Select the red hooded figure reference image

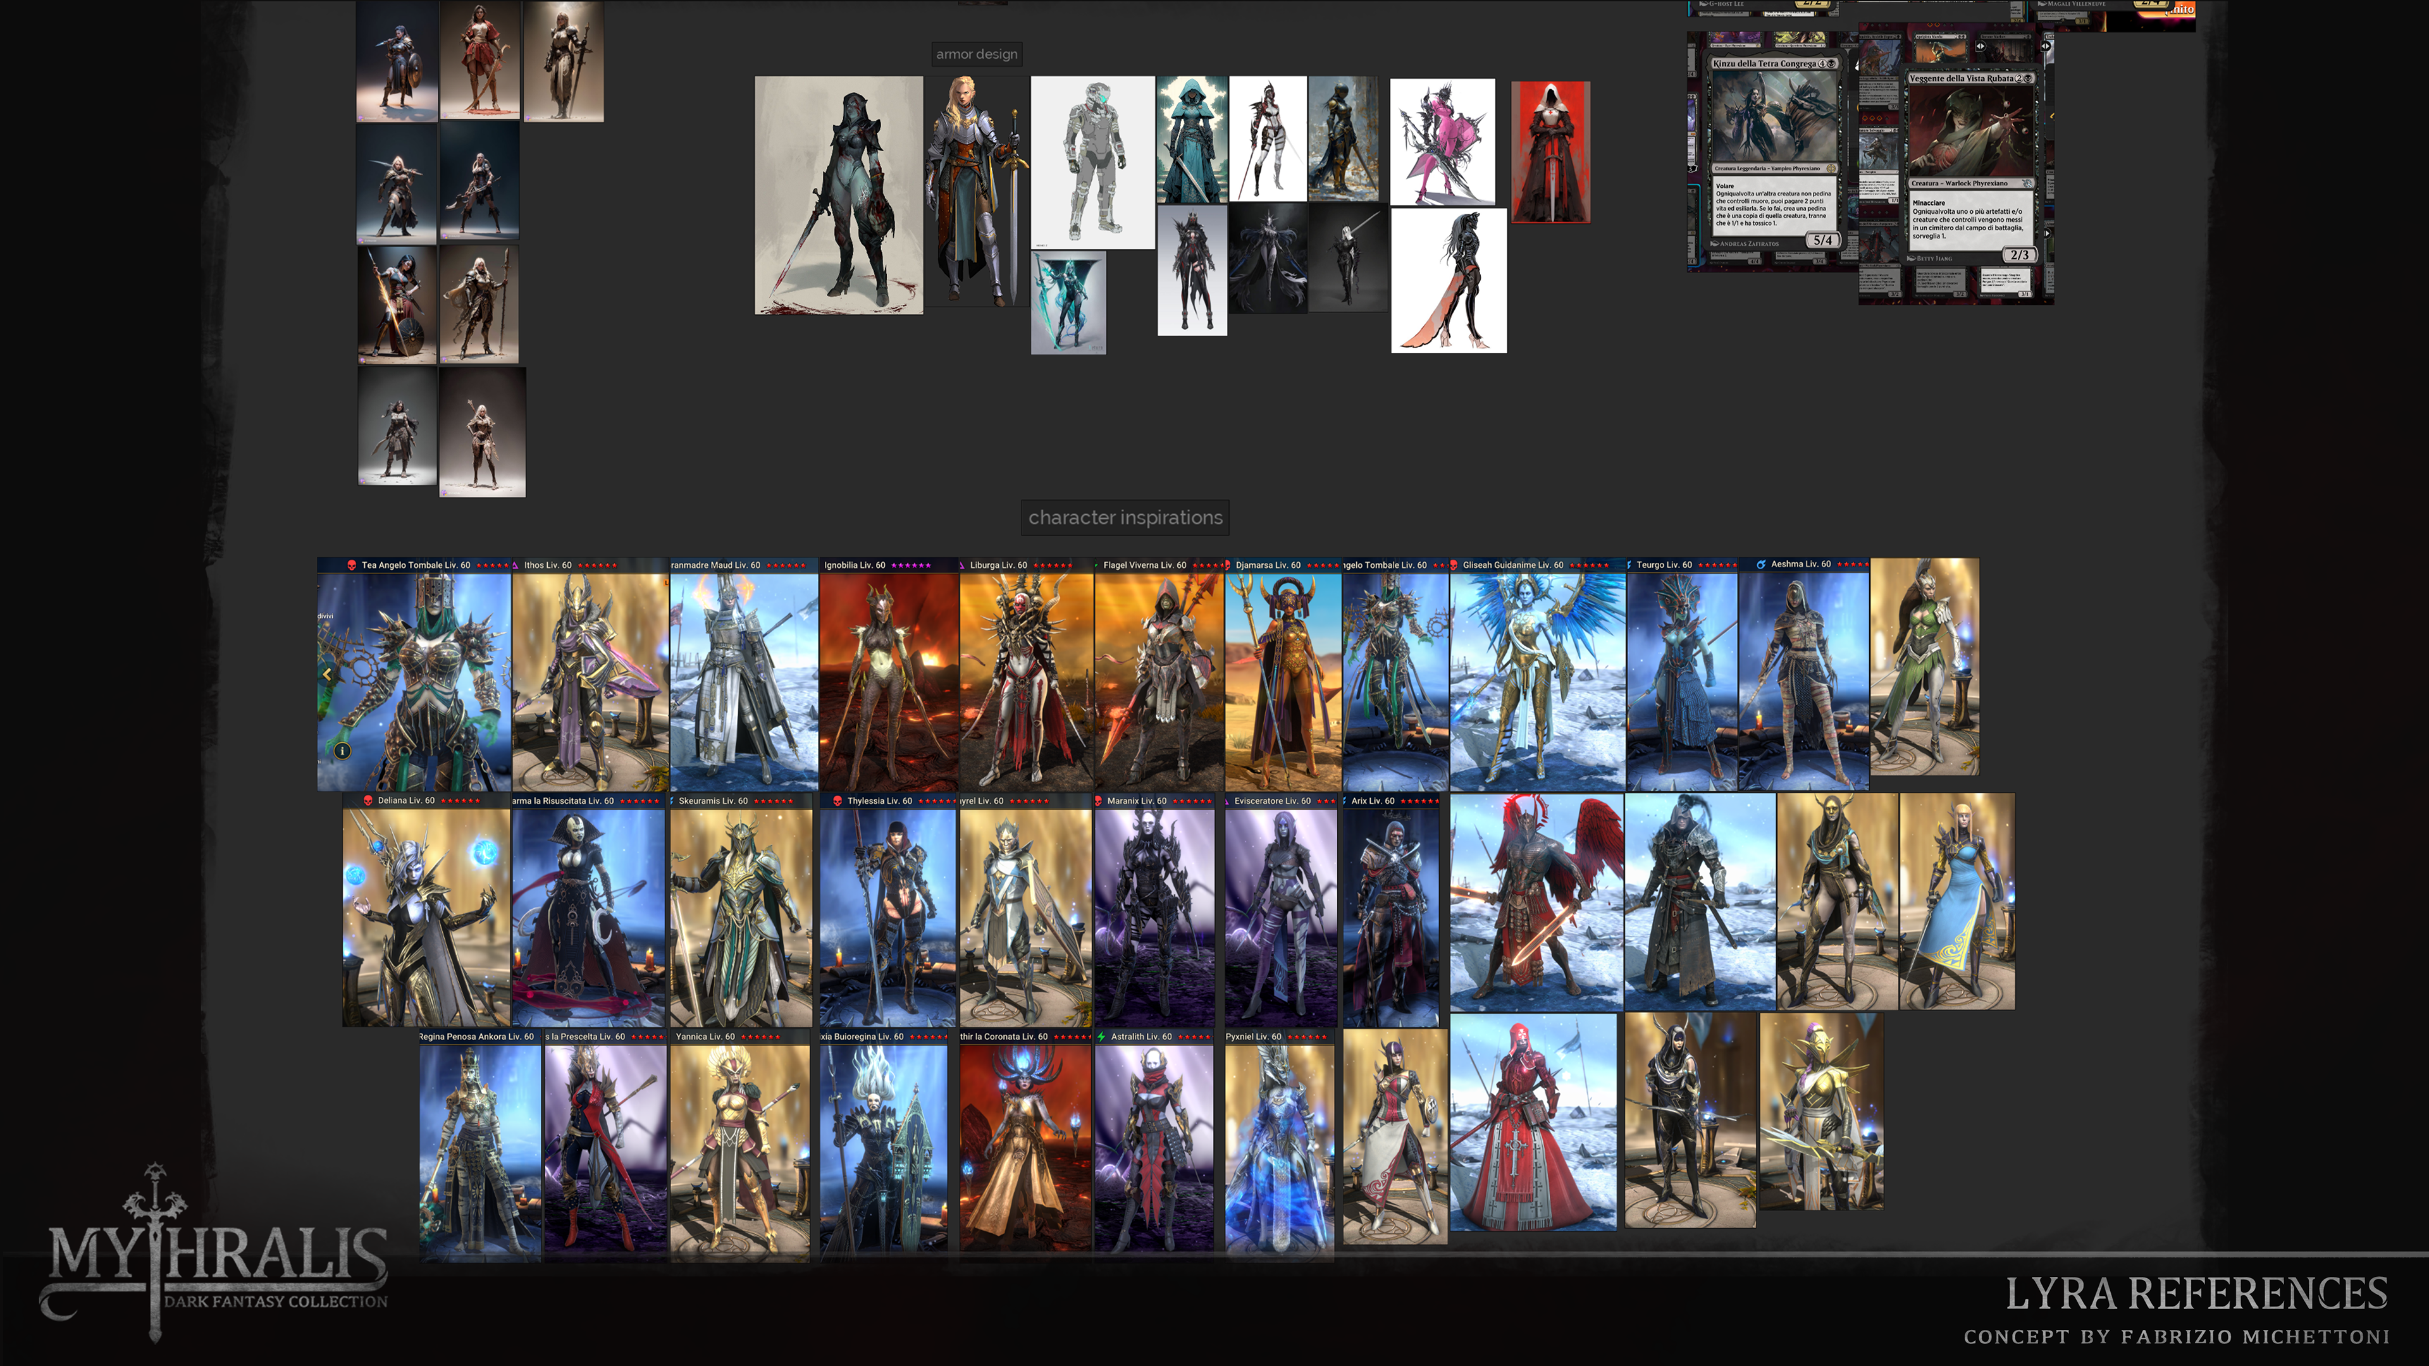tap(1550, 152)
